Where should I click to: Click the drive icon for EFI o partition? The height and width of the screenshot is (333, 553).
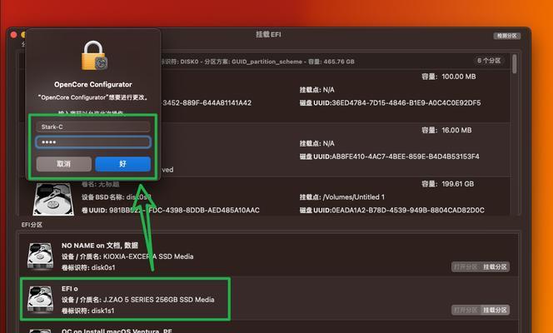[x=41, y=299]
